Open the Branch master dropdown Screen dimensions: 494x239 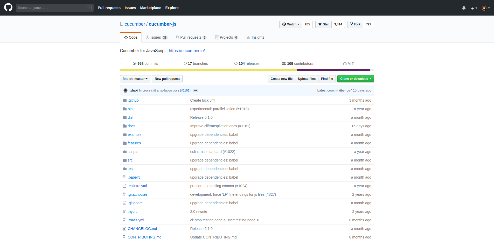(135, 79)
